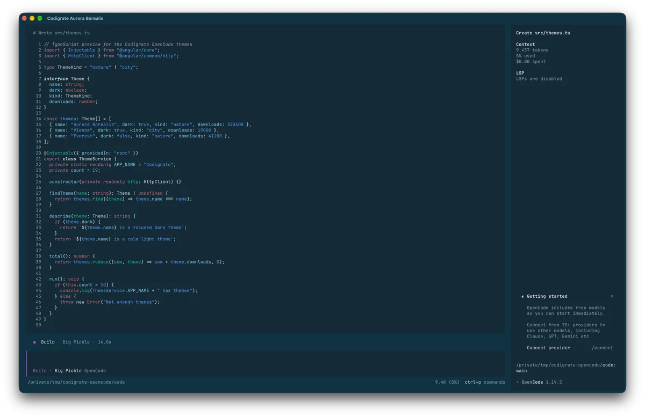The image size is (645, 418).
Task: Click the 'return themes.find' line
Action: coord(123,199)
